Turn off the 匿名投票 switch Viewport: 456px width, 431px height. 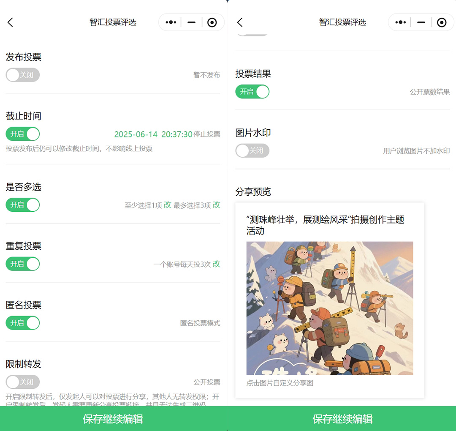click(x=23, y=323)
